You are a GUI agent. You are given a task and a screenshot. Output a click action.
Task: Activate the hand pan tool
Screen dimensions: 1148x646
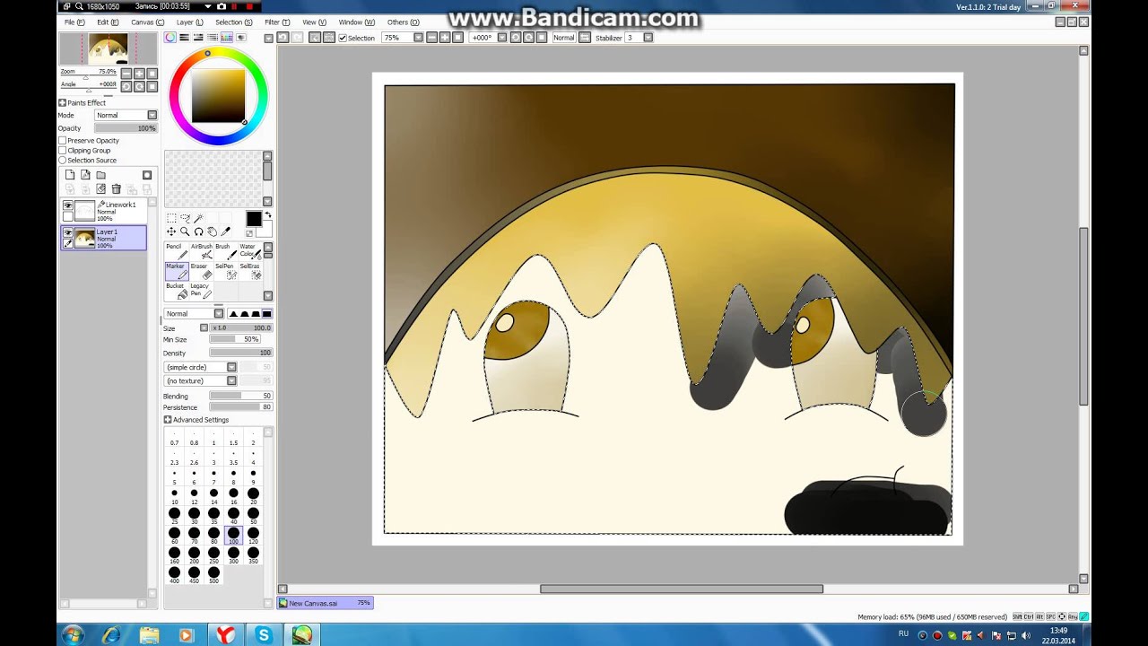click(x=212, y=231)
